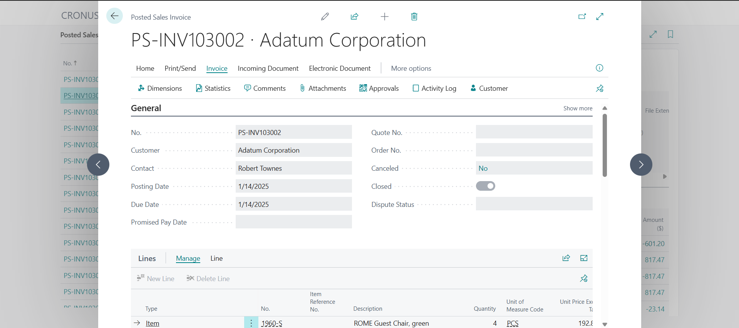Click the Quantity column header in Lines
Viewport: 739px width, 328px height.
pyautogui.click(x=485, y=309)
